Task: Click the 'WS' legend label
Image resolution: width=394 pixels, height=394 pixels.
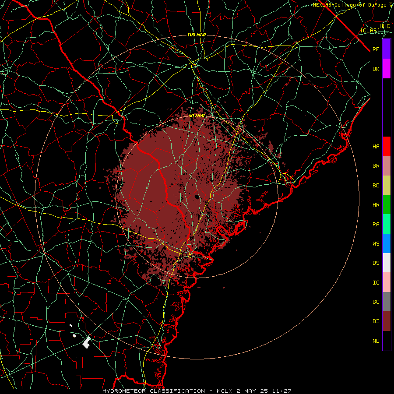Action: (x=376, y=244)
